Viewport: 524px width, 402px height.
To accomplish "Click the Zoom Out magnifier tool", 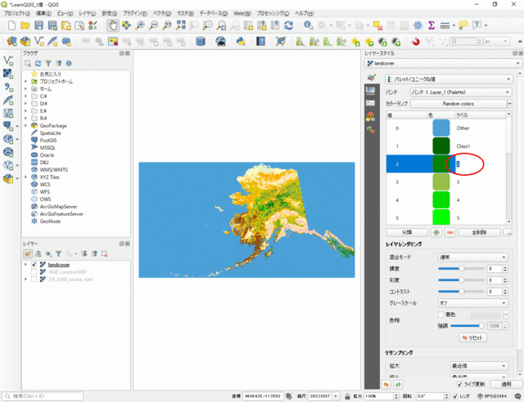I will 153,25.
